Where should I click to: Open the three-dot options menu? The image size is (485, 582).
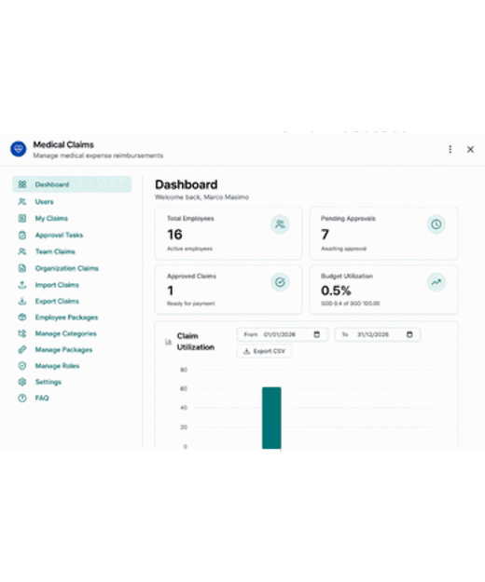pos(450,149)
